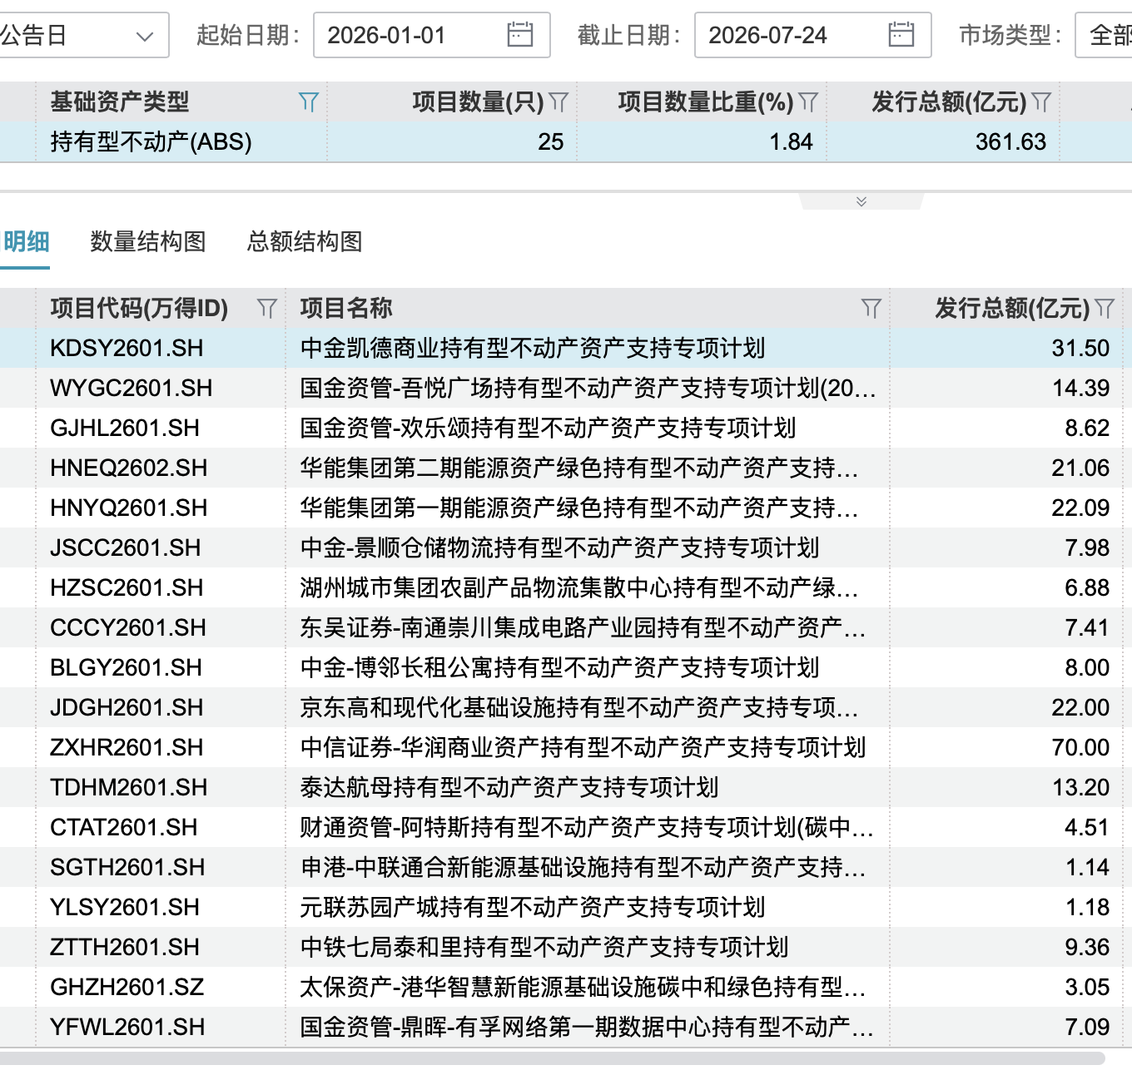This screenshot has height=1075, width=1132.
Task: Select project code HNEQ2602.SH
Action: pyautogui.click(x=129, y=468)
